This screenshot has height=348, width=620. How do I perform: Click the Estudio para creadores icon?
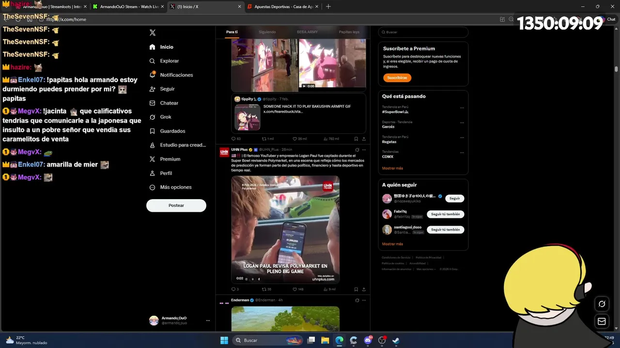point(152,145)
